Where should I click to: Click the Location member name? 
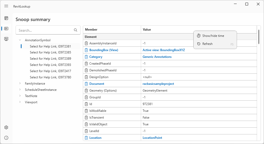point(95,138)
